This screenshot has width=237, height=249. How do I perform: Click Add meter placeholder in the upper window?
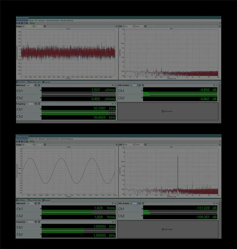(168, 111)
